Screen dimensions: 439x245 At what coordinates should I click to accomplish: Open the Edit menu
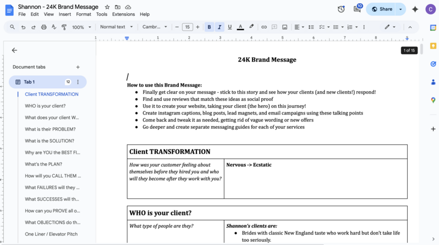point(35,14)
